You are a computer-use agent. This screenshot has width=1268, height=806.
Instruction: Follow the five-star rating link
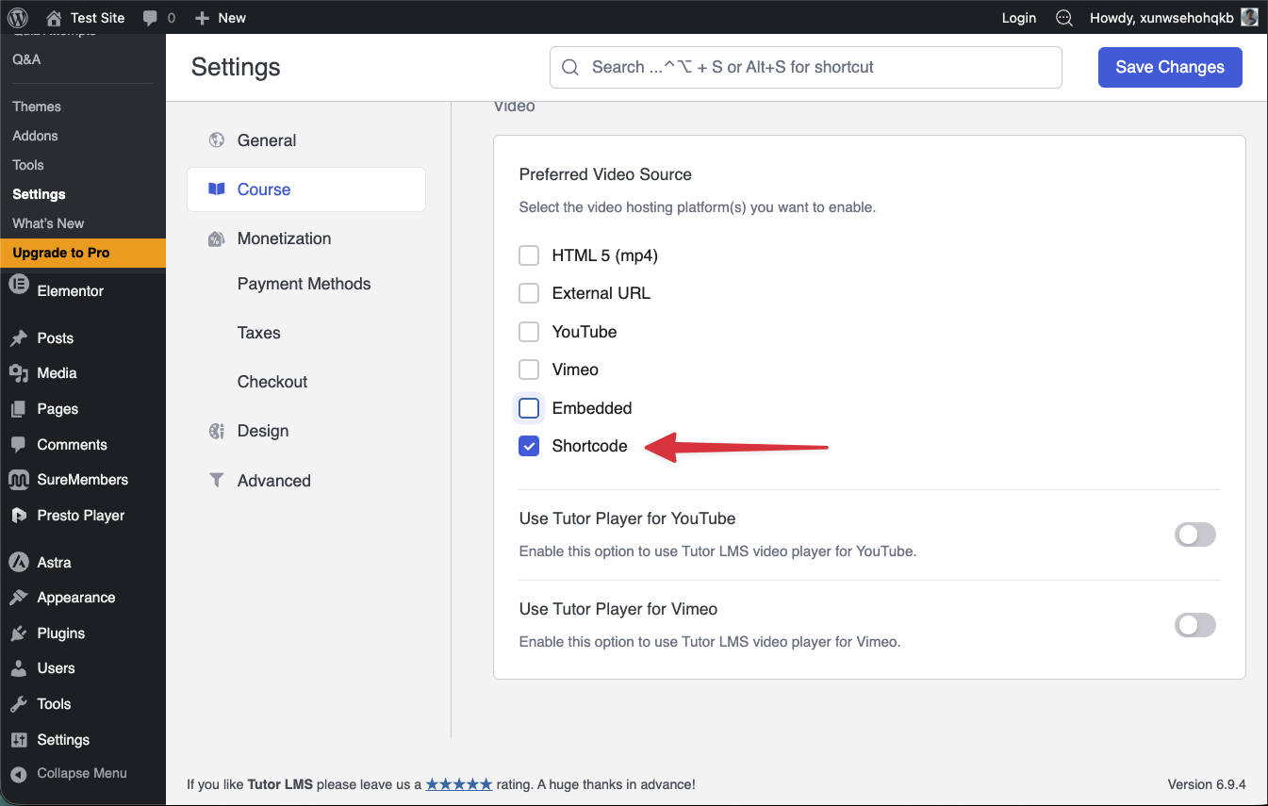pyautogui.click(x=458, y=784)
